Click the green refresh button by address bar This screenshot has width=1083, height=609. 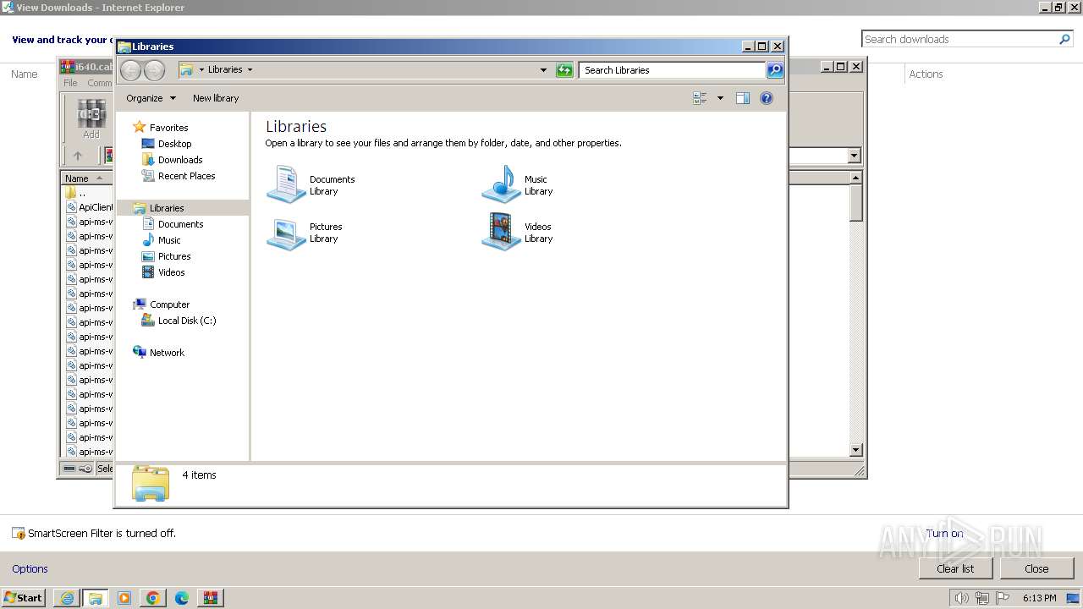tap(564, 70)
